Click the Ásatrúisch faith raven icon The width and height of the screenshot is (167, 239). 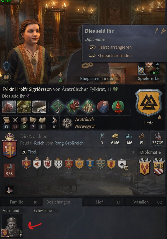pyautogui.click(x=67, y=122)
